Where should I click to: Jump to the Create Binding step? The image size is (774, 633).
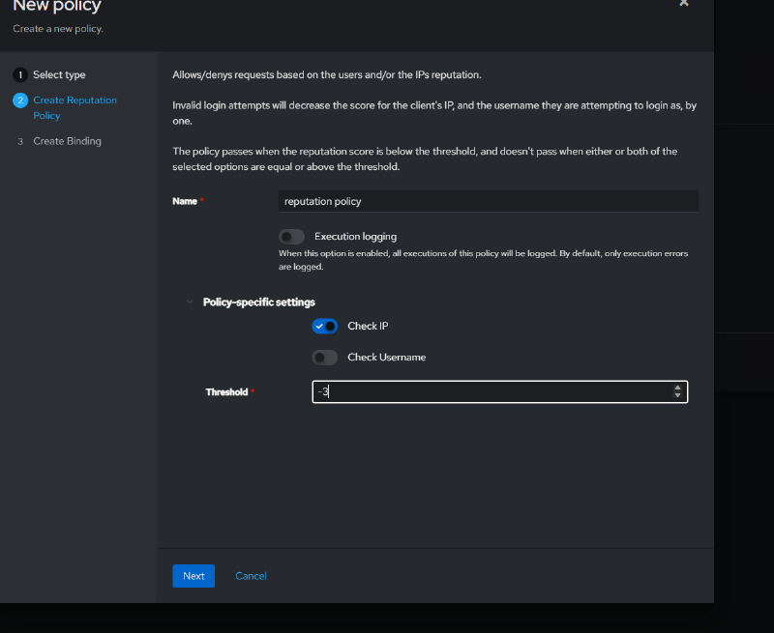pyautogui.click(x=67, y=141)
